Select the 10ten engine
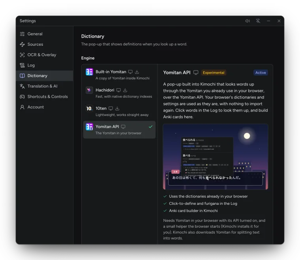The height and width of the screenshot is (260, 300). (x=119, y=111)
